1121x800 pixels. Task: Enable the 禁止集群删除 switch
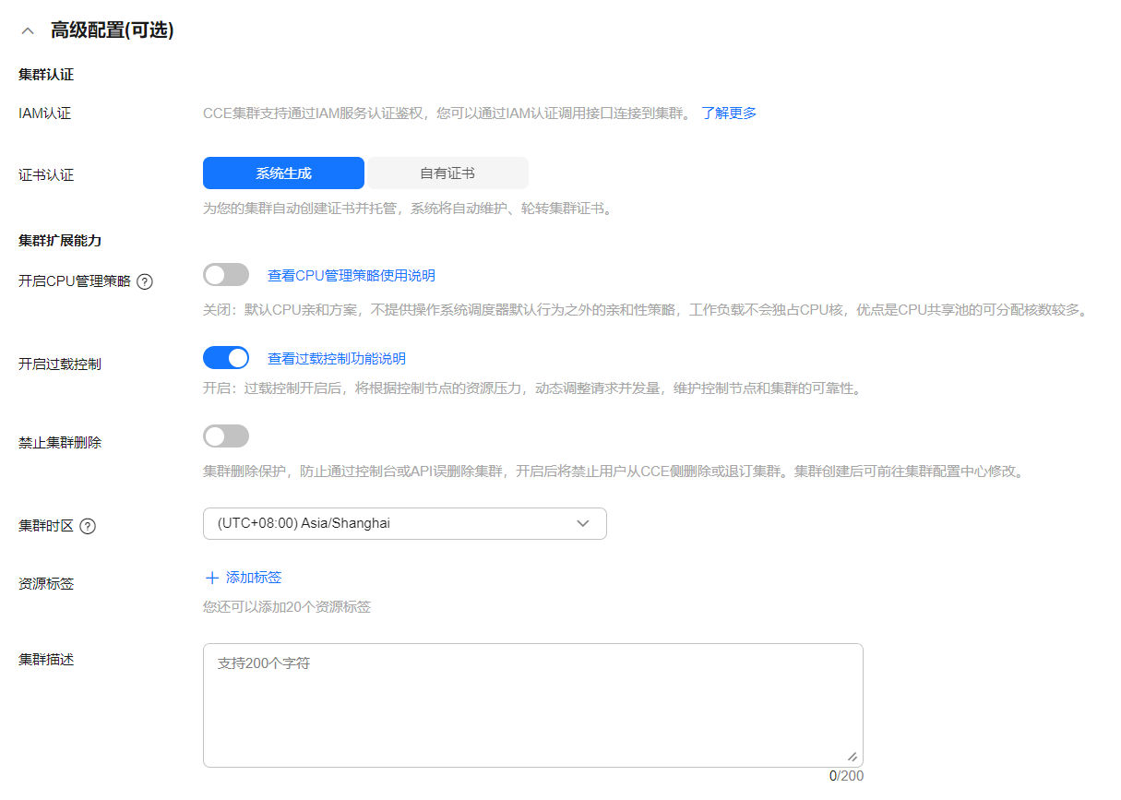(226, 436)
